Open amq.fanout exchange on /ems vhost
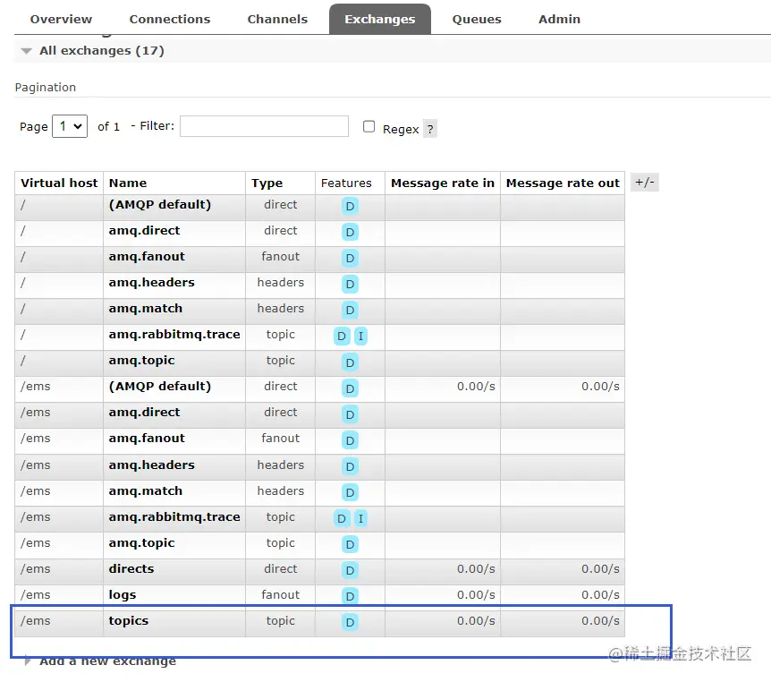The width and height of the screenshot is (771, 682). click(147, 439)
